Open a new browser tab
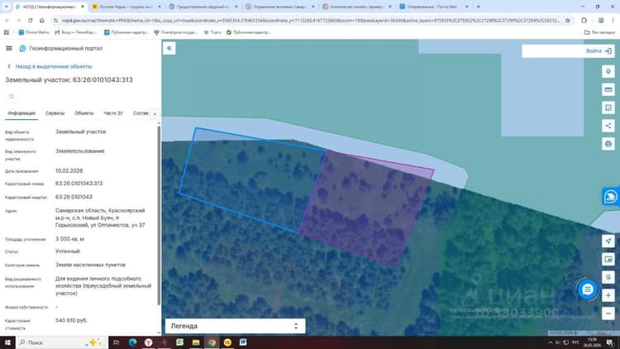Screen dimensions: 620x349 pos(479,7)
